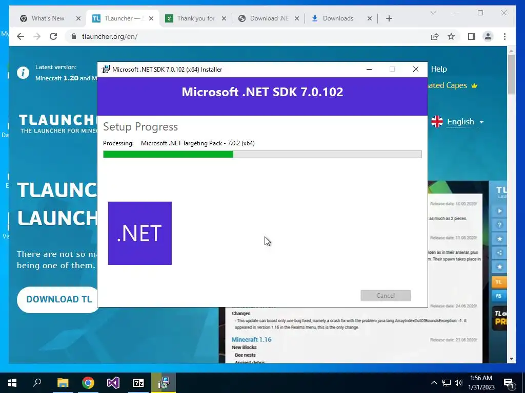Close the .NET SDK Installer window

coord(415,69)
